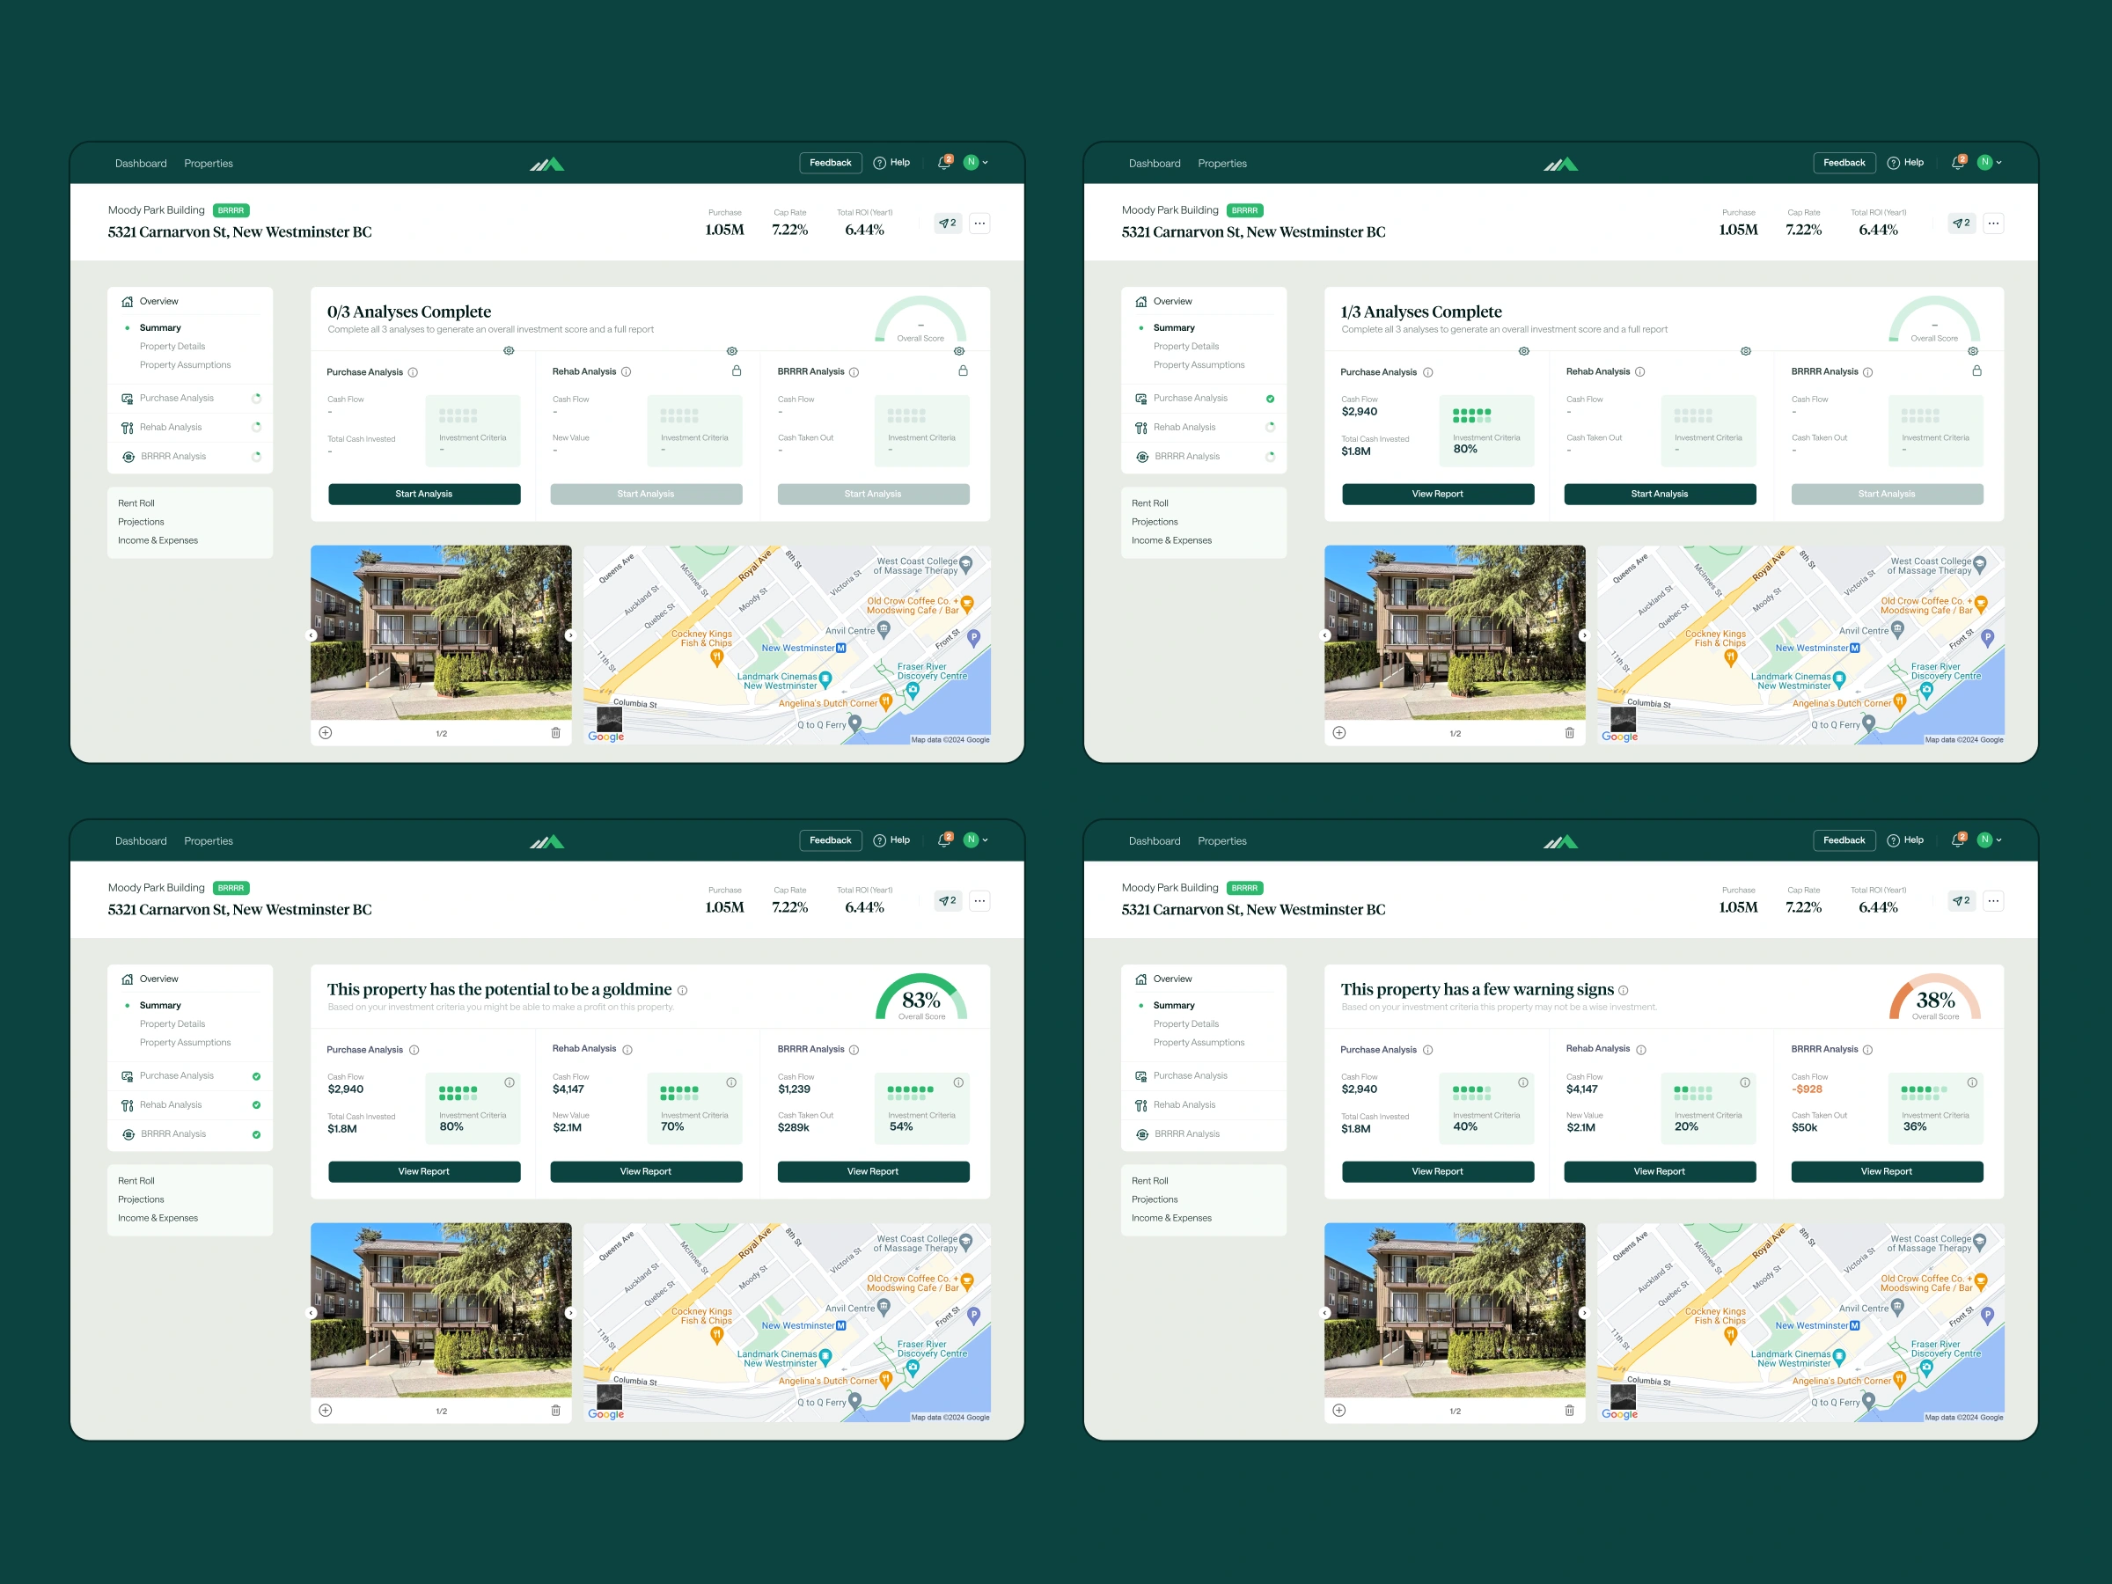Add a photo with plus icon, warning signs screen
Viewport: 2112px width, 1584px height.
(1338, 1411)
